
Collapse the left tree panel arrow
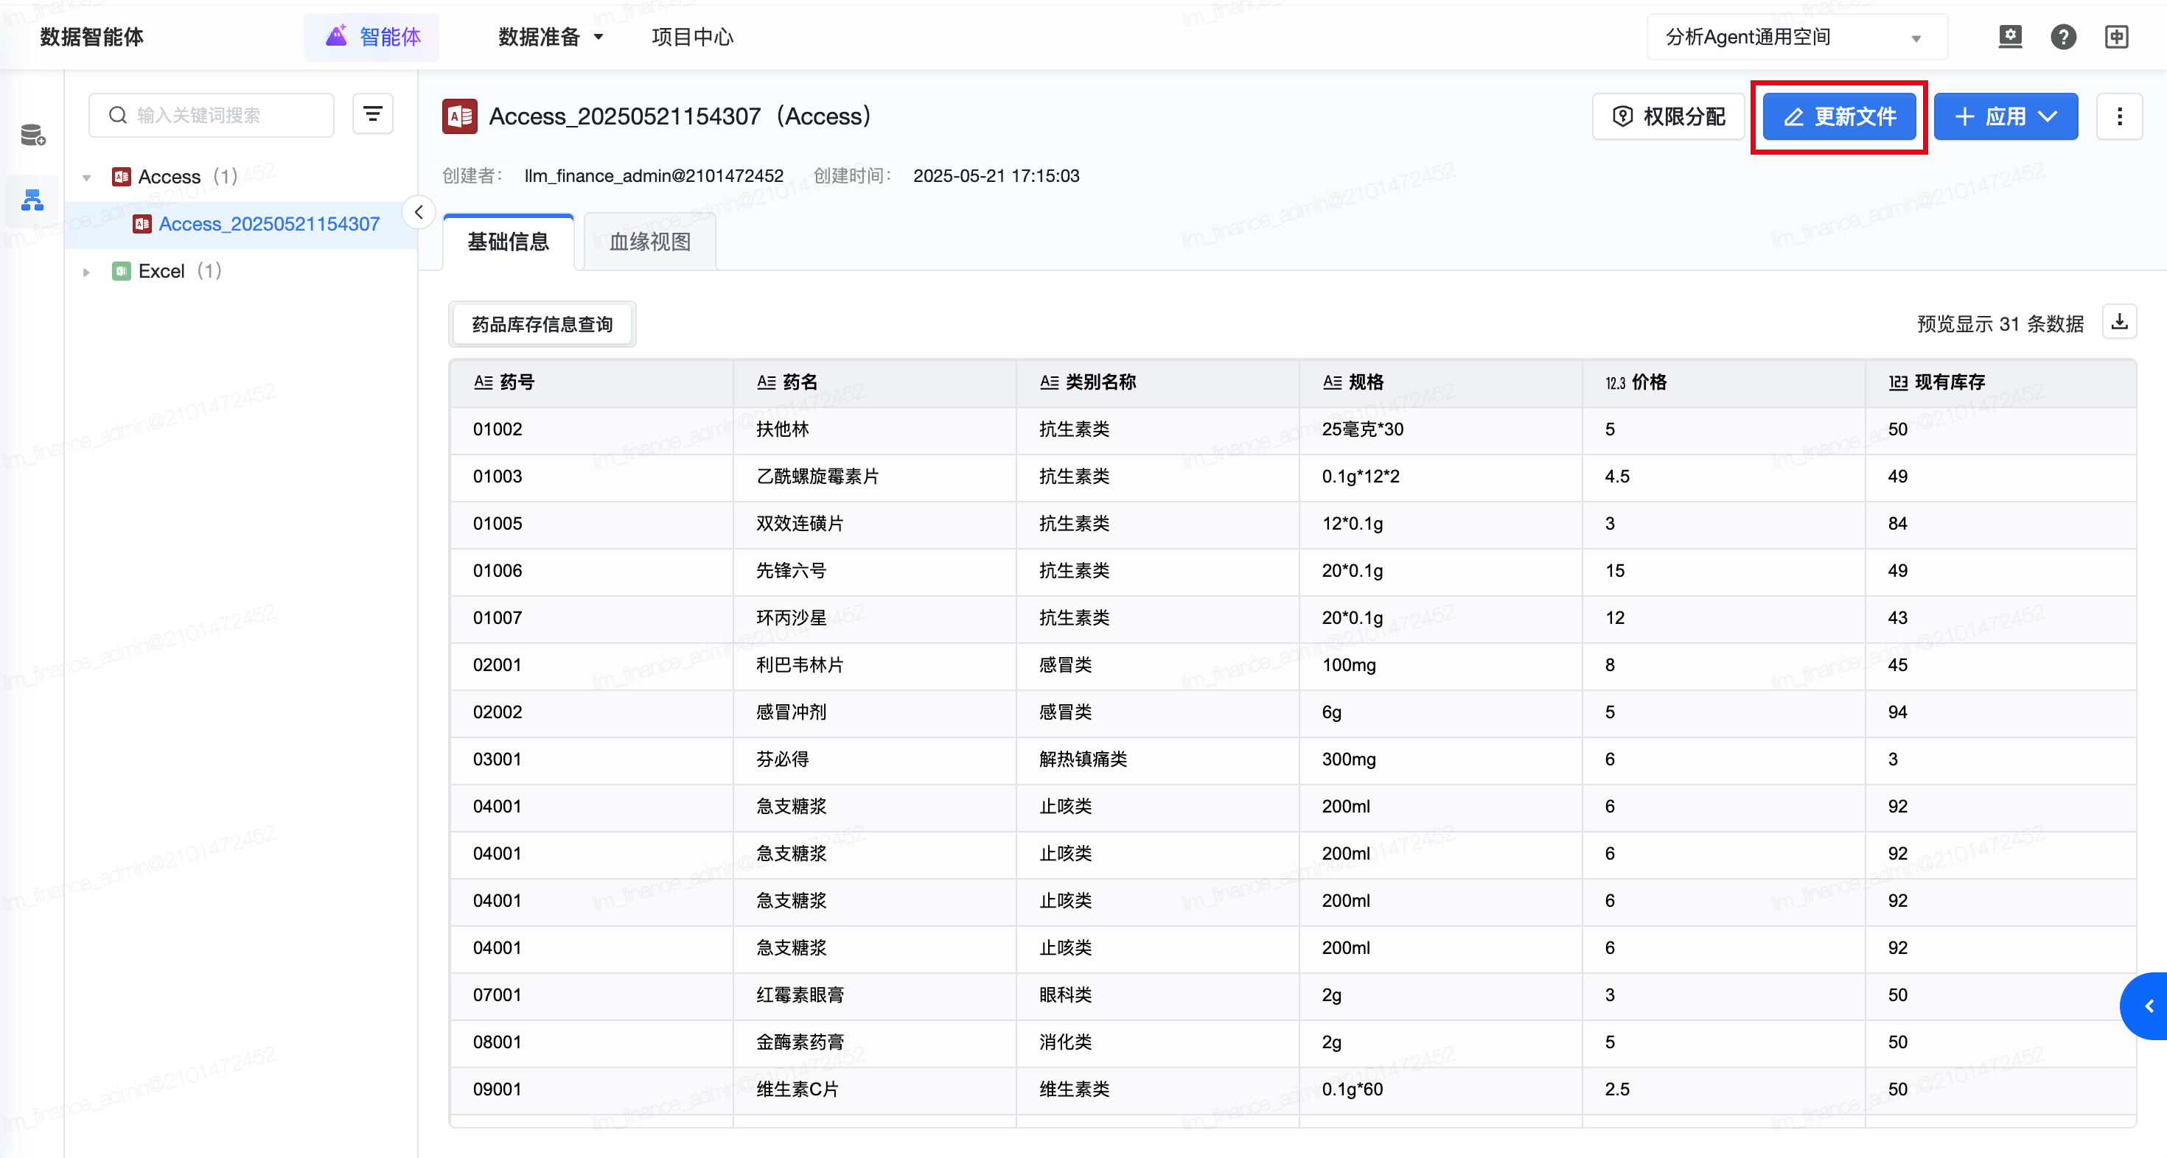418,212
